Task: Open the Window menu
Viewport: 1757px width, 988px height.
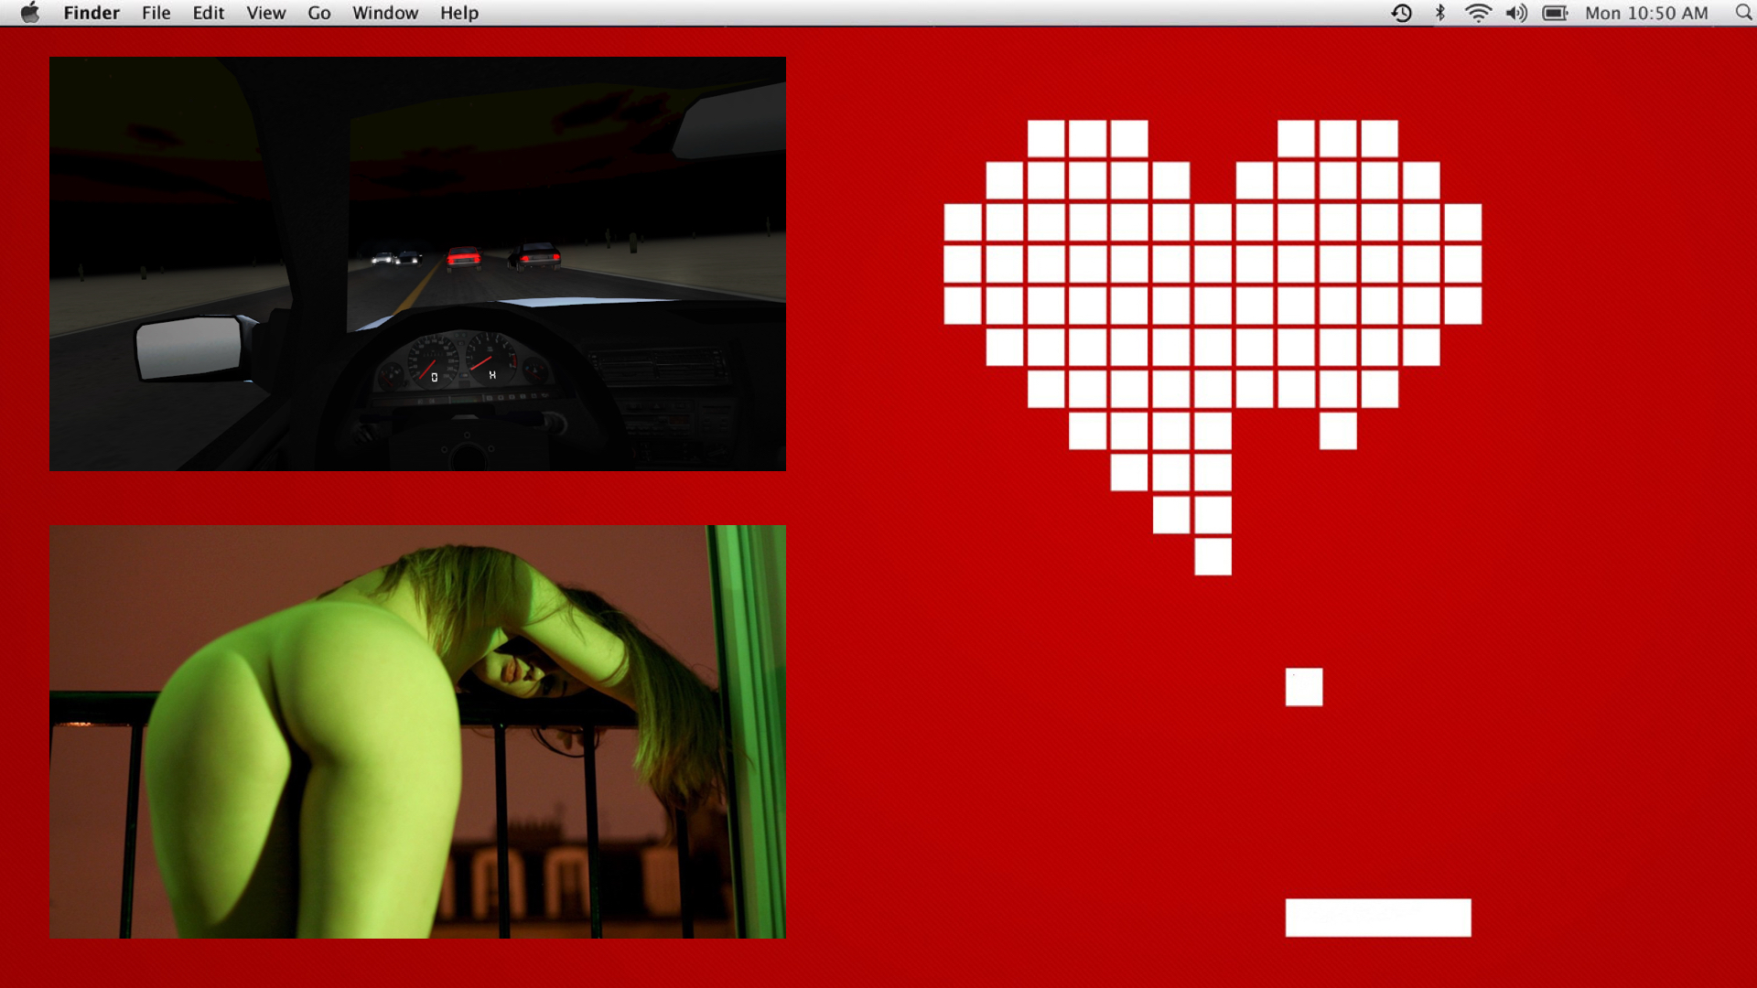Action: coord(384,13)
